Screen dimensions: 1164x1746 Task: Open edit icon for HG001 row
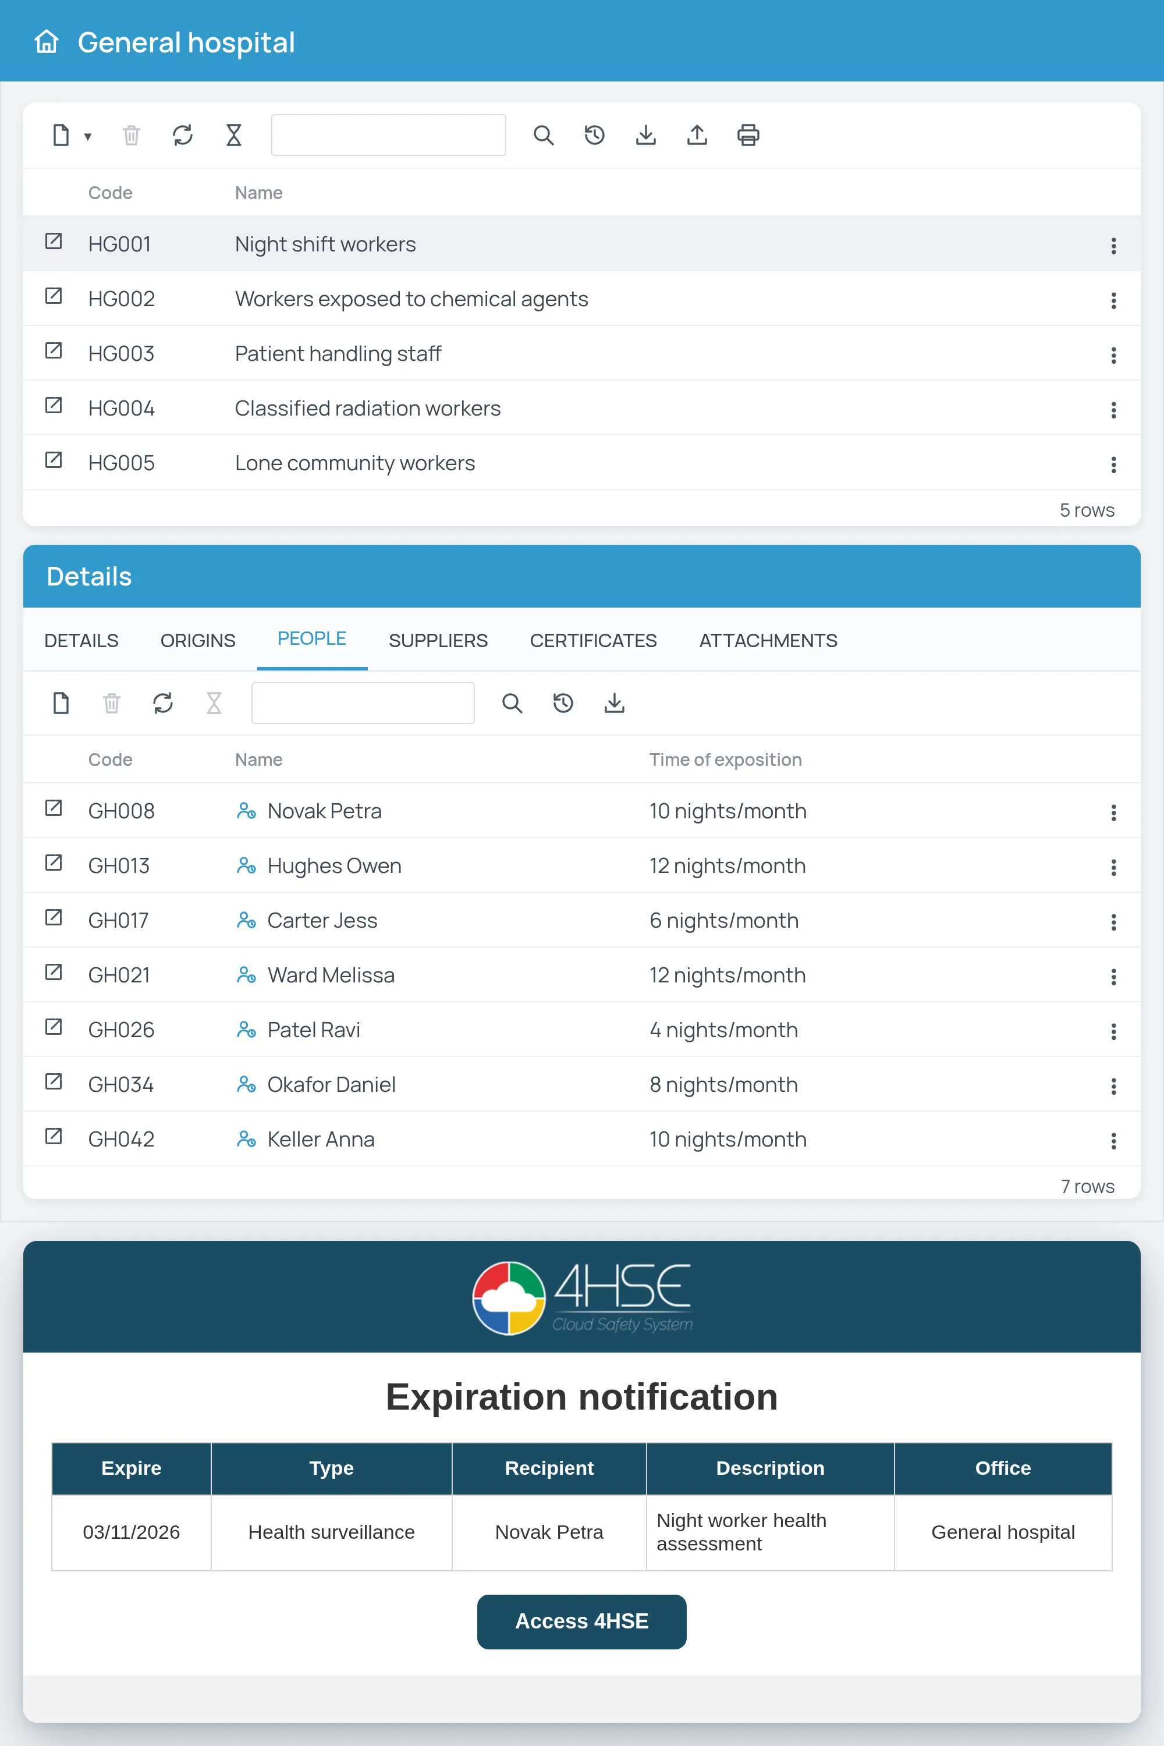54,242
